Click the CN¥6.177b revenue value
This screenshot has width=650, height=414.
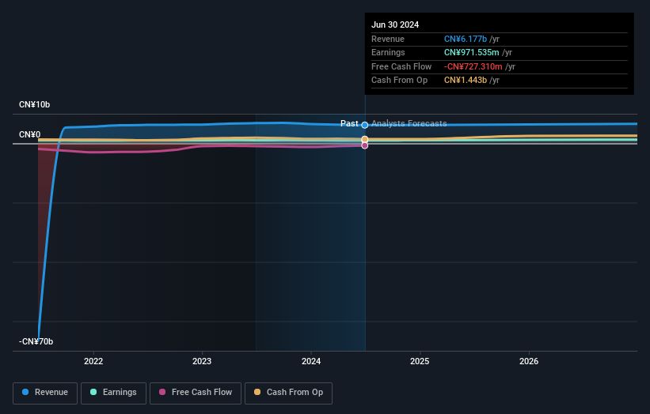pyautogui.click(x=466, y=39)
